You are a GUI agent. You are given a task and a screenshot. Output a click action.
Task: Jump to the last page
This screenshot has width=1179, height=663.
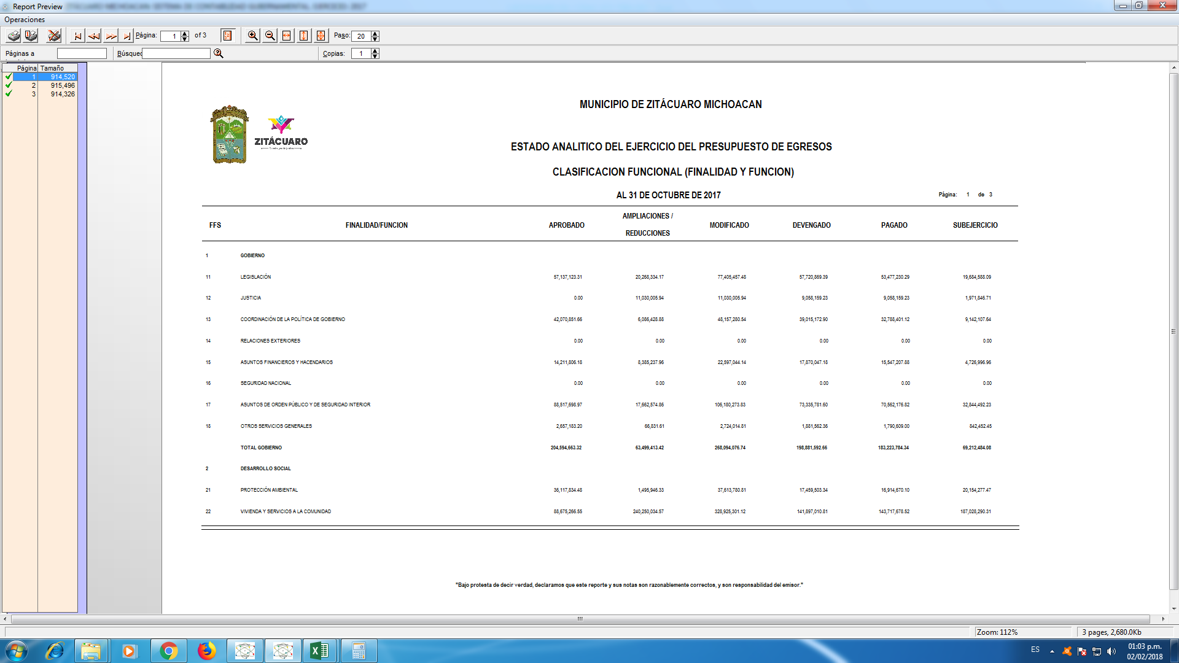tap(126, 36)
